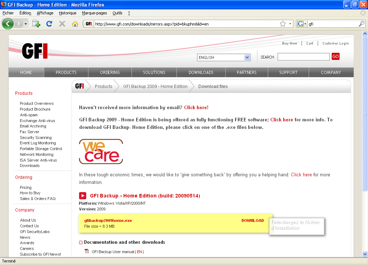Screen dimensions: 368x265
Task: Open Sales & Orders FAQ link
Action: (37, 199)
